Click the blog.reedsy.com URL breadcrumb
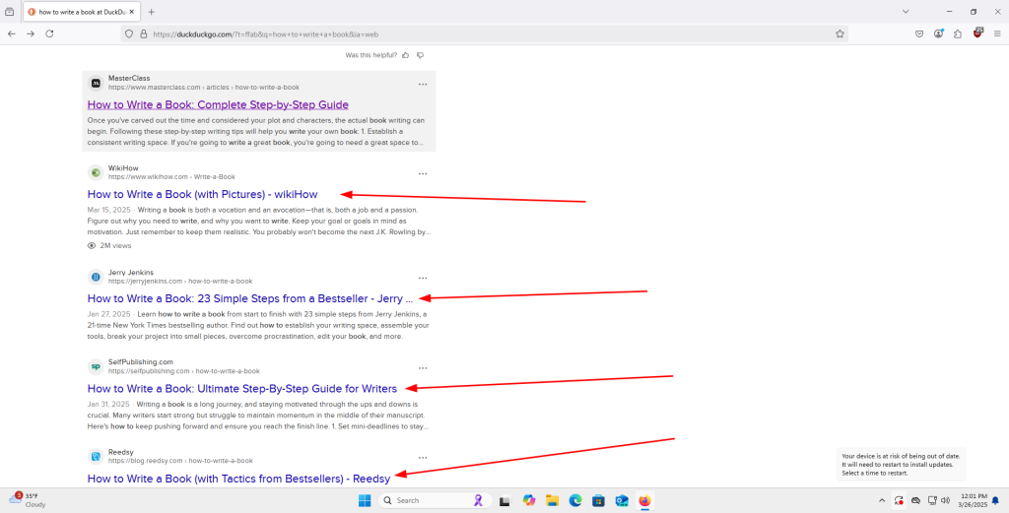 (x=180, y=460)
